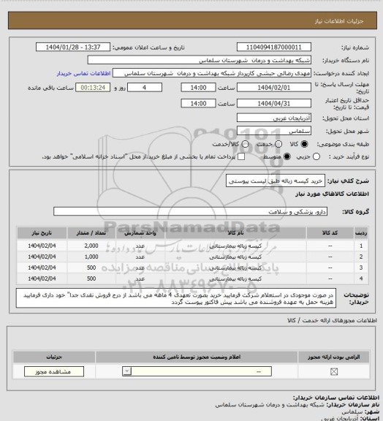Open the اطلاعات تماس خریدار link
The image size is (383, 421).
[x=83, y=73]
